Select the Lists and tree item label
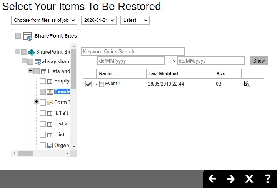This screenshot has width=277, height=188. coord(59,71)
